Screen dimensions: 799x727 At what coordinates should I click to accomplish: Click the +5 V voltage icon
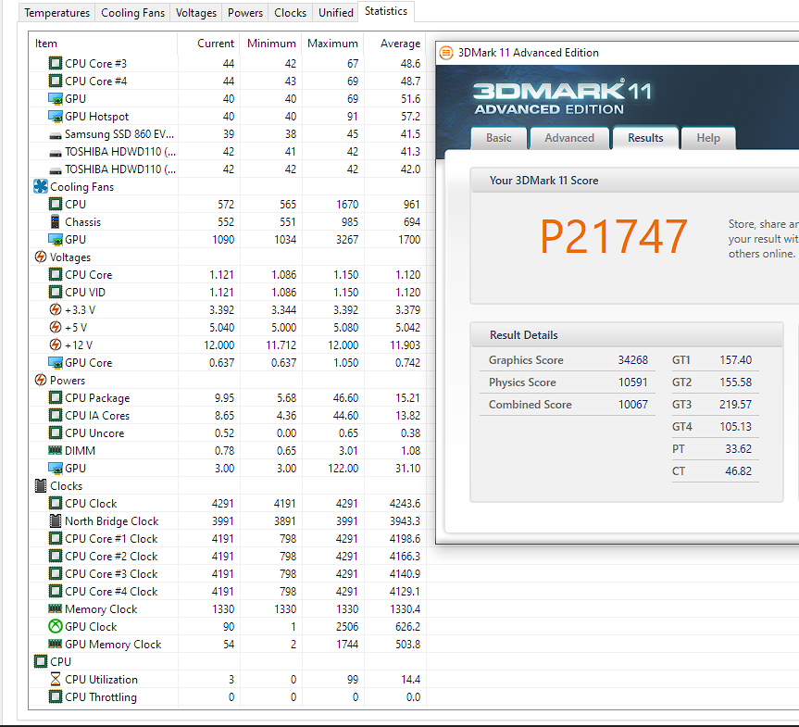[x=55, y=327]
